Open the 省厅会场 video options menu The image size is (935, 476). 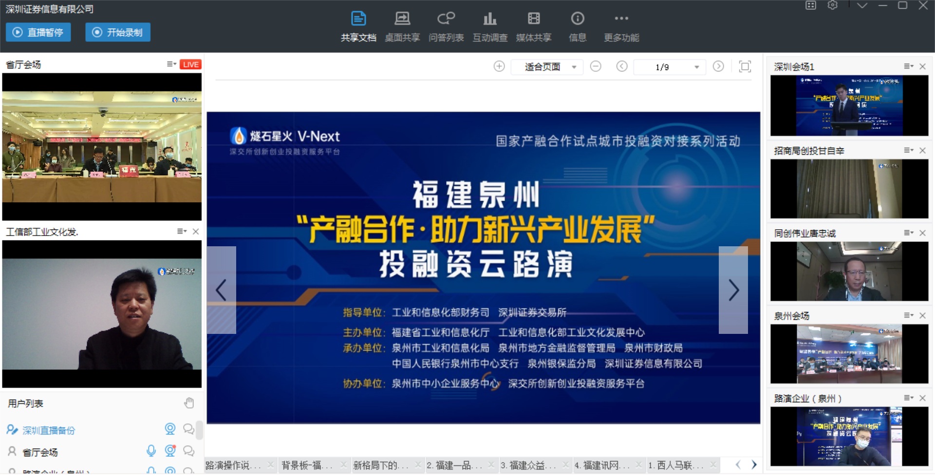tap(171, 64)
